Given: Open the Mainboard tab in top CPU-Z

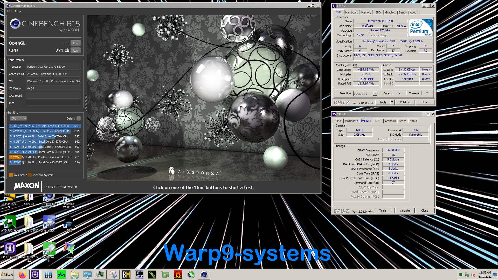Looking at the screenshot, I should [351, 12].
